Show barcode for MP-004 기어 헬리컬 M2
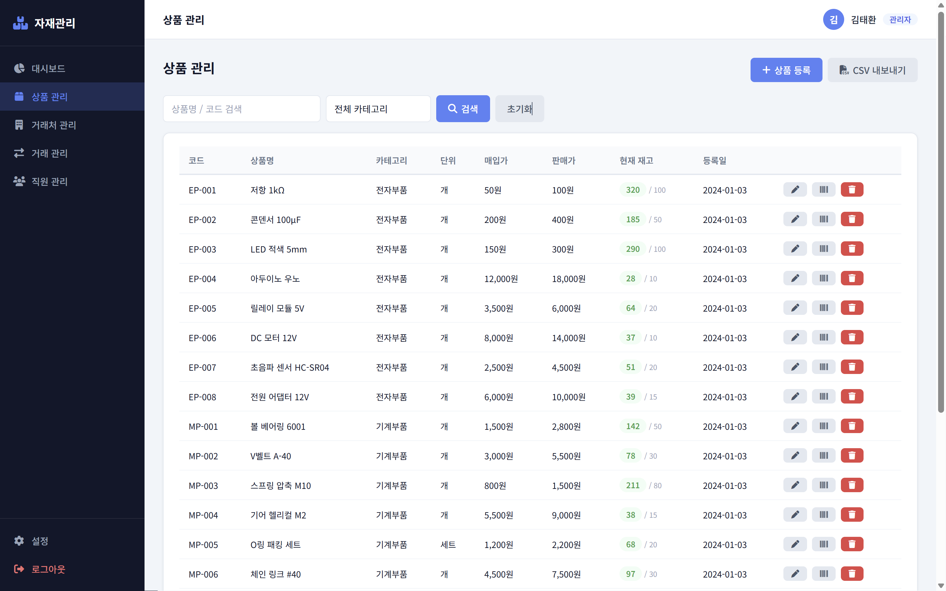The height and width of the screenshot is (591, 946). coord(823,515)
